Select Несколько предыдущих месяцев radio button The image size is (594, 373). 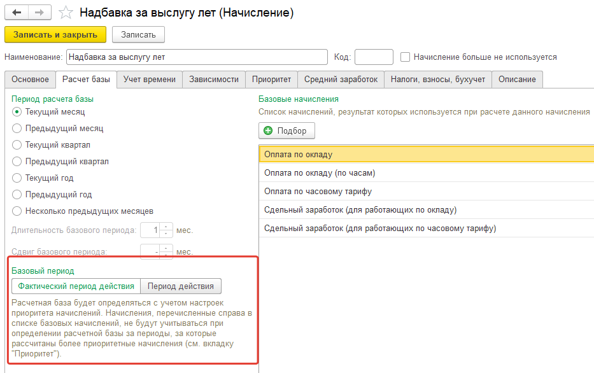17,211
